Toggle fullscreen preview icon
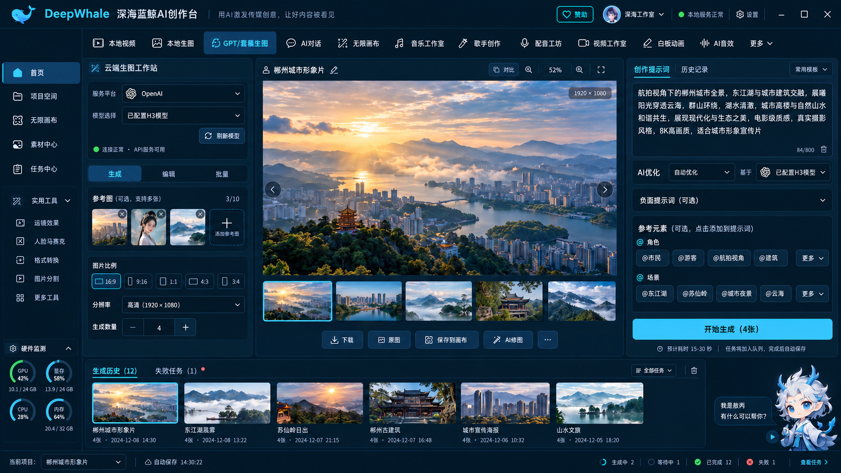Screen dimensions: 841x473 click(601, 70)
